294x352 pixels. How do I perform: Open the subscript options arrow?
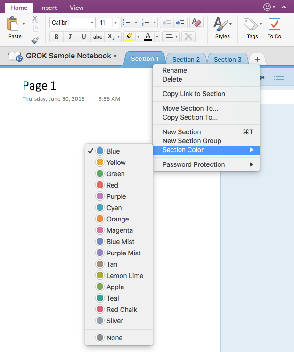pos(118,37)
